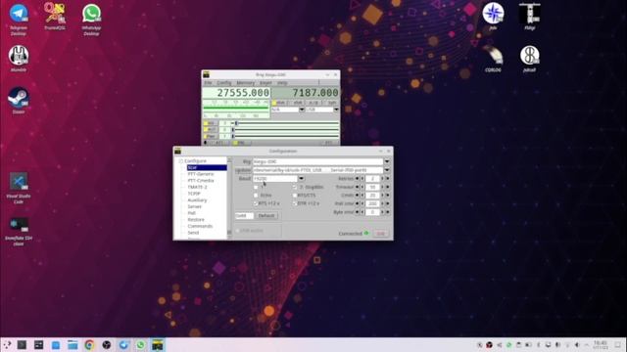Click the Split button in flrig
Screen dimensions: 627x352
[331, 103]
